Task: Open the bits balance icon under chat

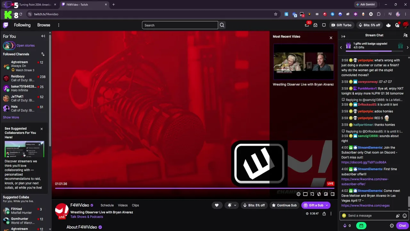Action: 345,226
